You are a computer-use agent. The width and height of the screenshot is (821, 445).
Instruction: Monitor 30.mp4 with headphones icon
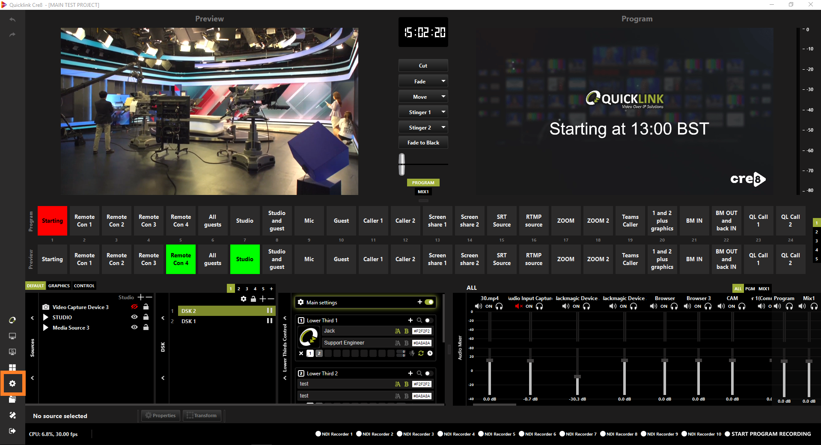click(499, 306)
